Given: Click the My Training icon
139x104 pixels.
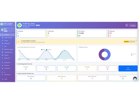Looking at the screenshot, I should click(x=3, y=65).
